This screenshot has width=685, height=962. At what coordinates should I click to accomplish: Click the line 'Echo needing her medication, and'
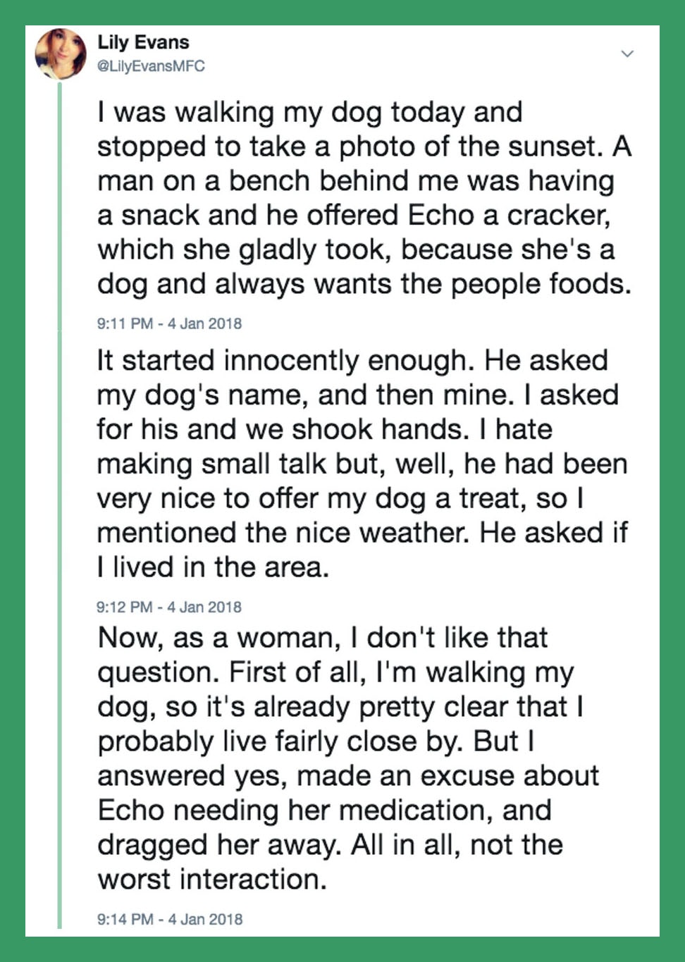point(324,810)
